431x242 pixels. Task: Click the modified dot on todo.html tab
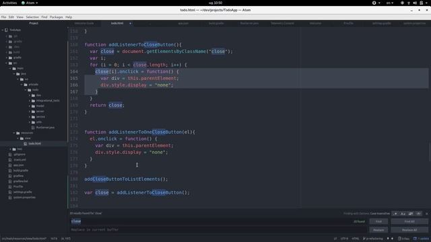(130, 24)
